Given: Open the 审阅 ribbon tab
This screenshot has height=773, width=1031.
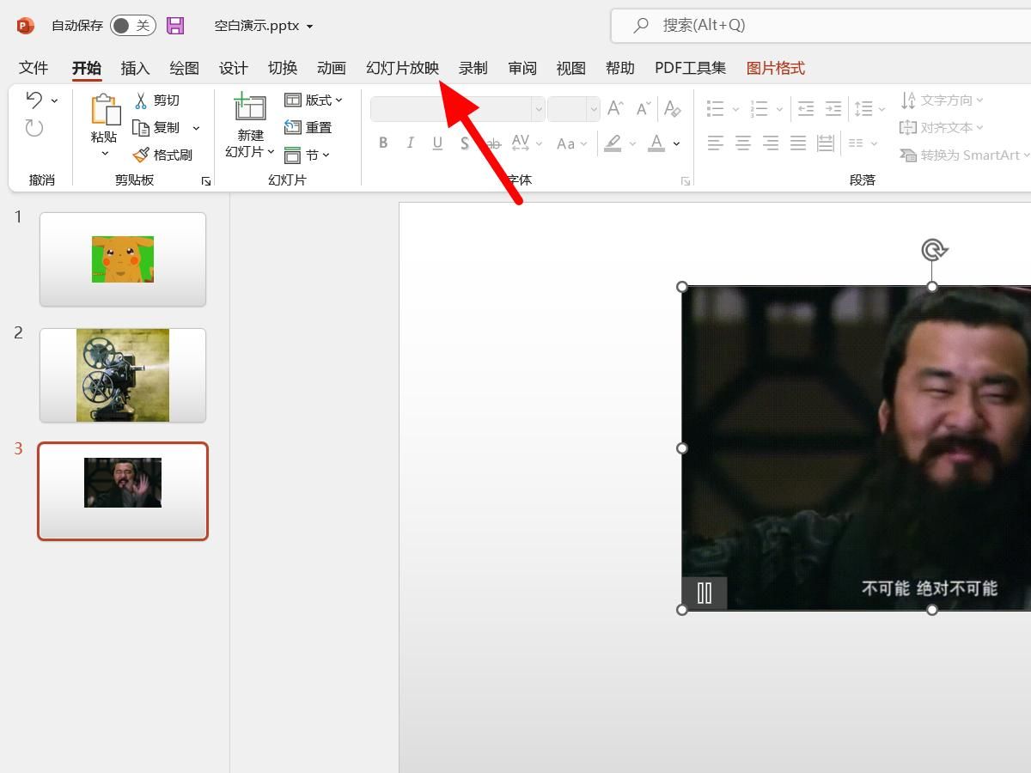Looking at the screenshot, I should pyautogui.click(x=522, y=68).
